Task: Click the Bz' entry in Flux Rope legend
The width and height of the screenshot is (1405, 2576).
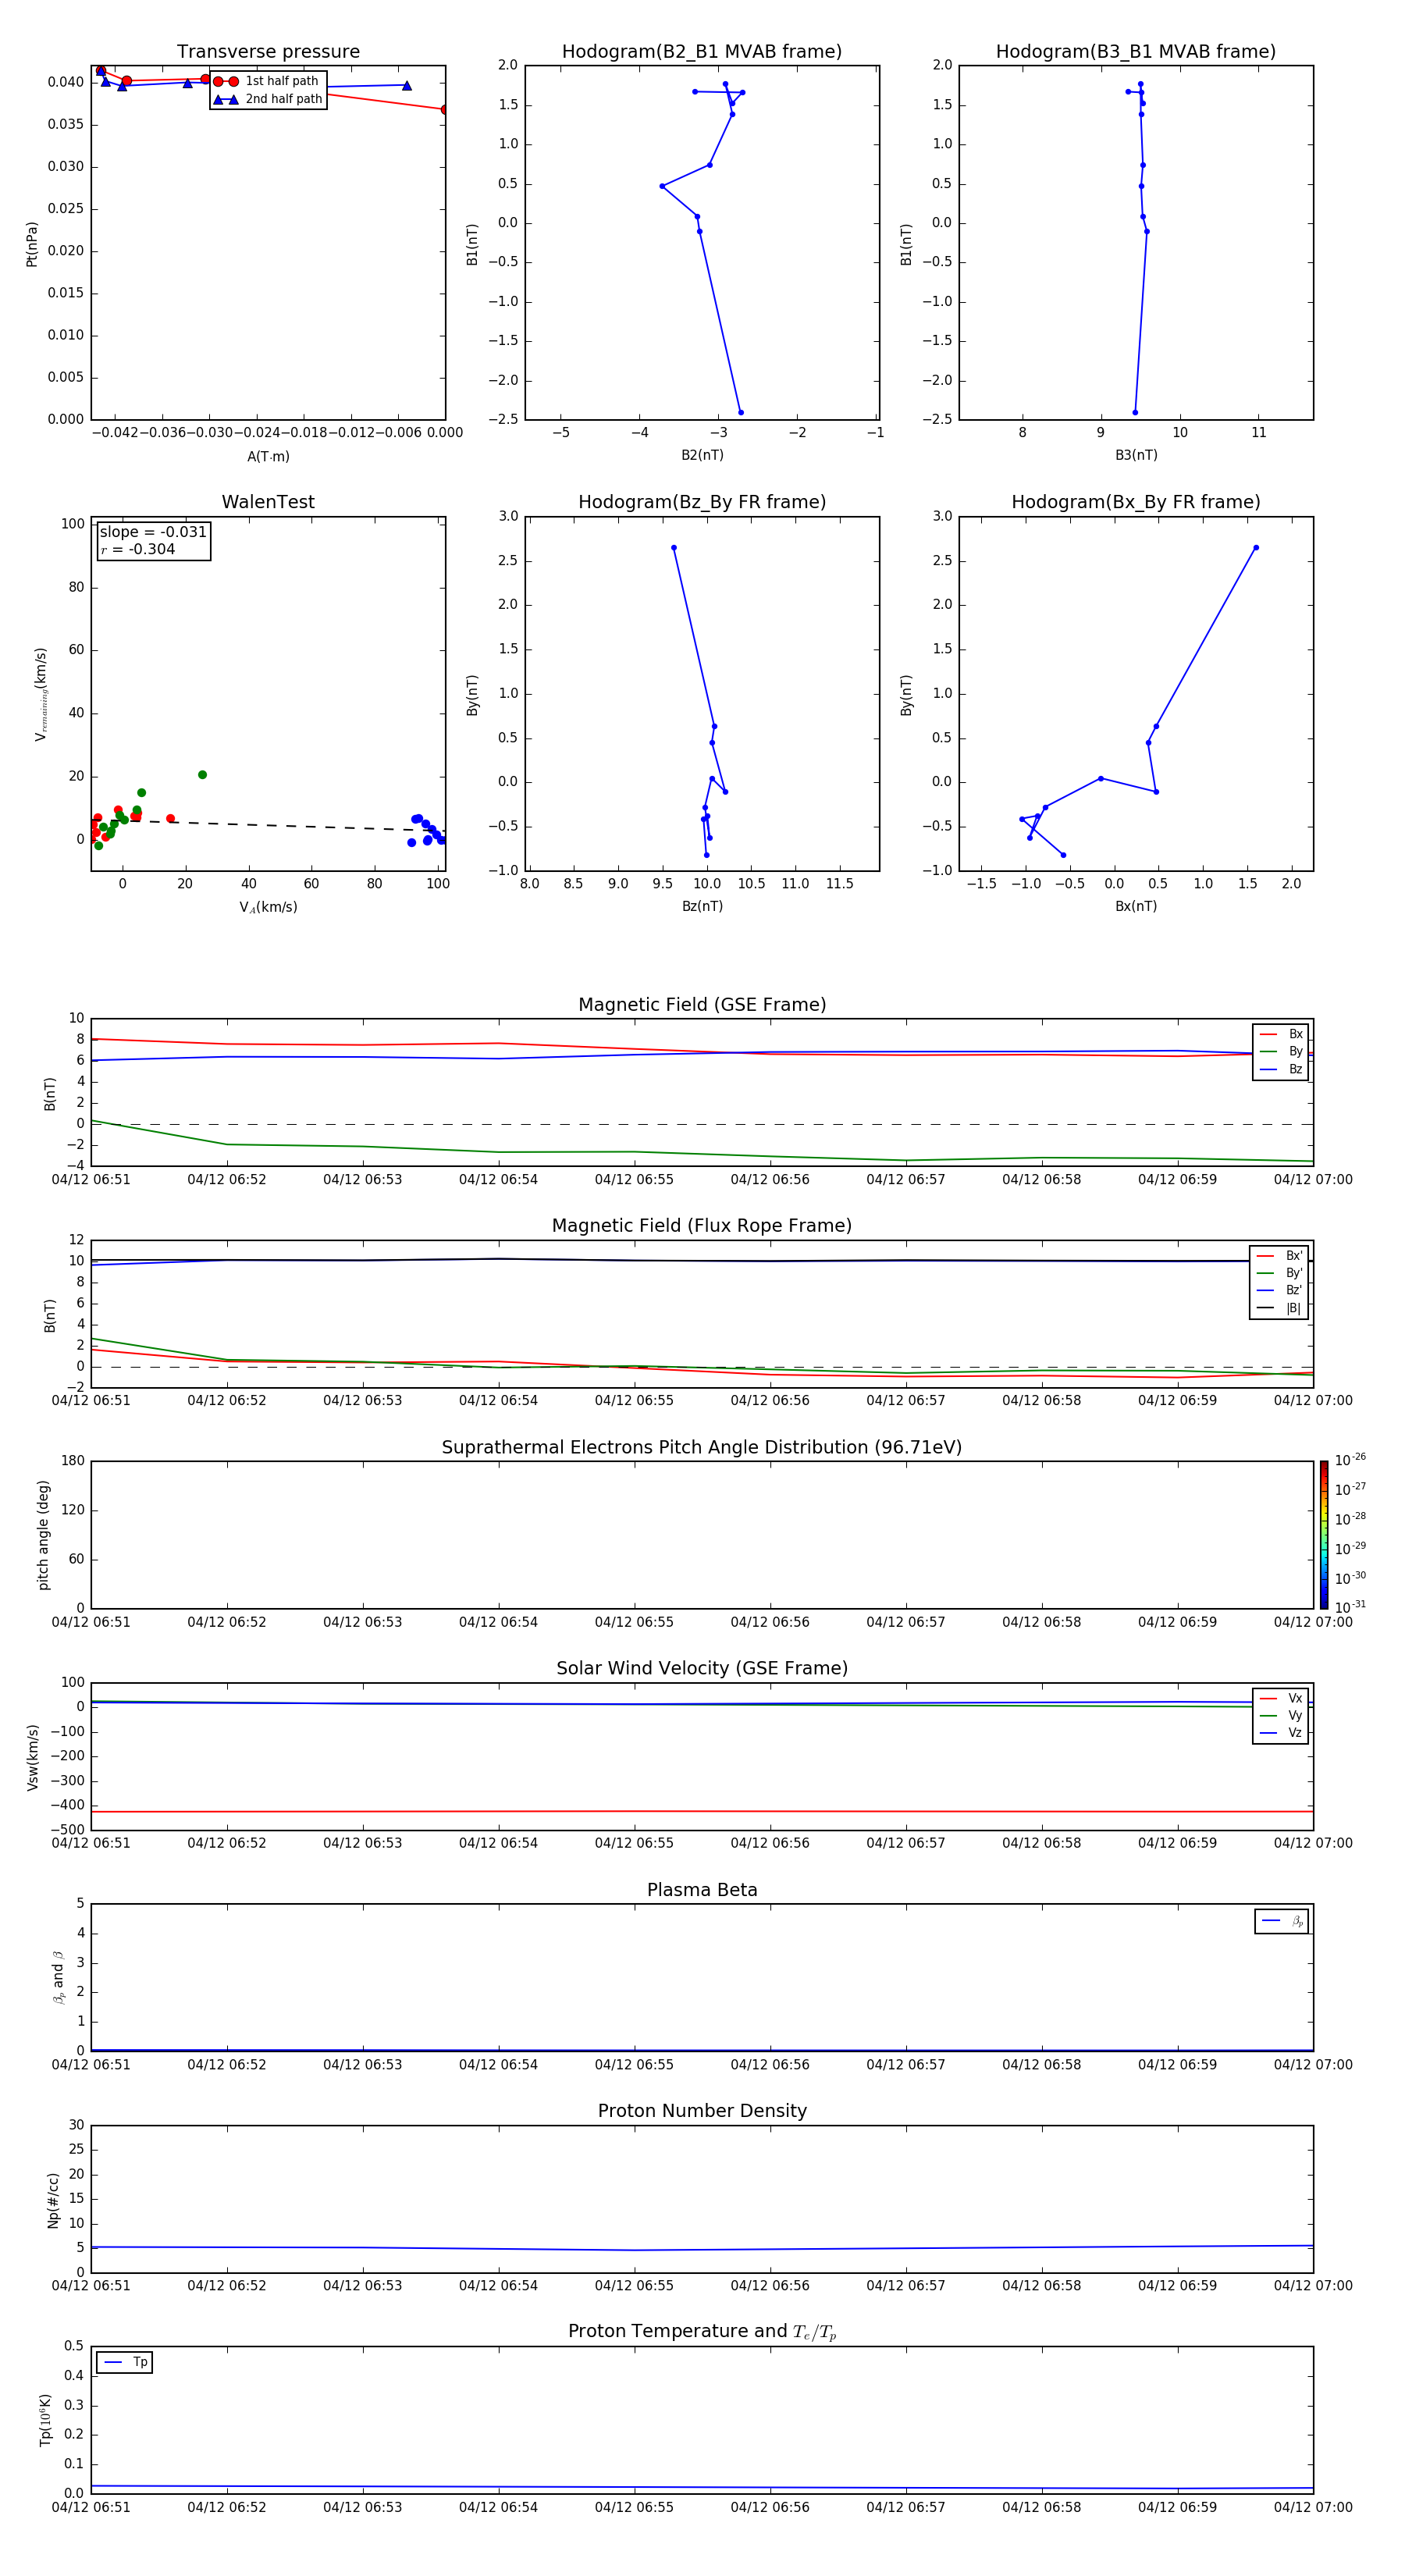Action: pos(1279,1290)
